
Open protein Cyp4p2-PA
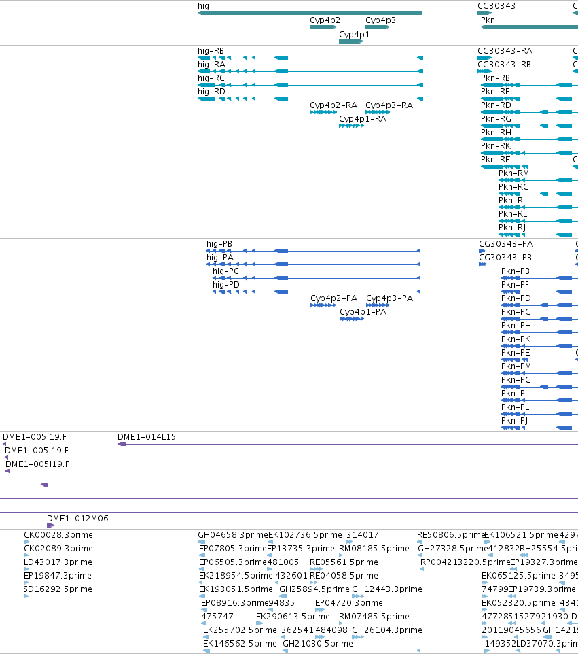(333, 298)
